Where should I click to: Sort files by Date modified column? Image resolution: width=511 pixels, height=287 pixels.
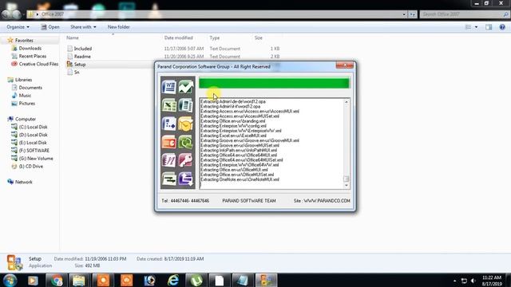pyautogui.click(x=179, y=37)
